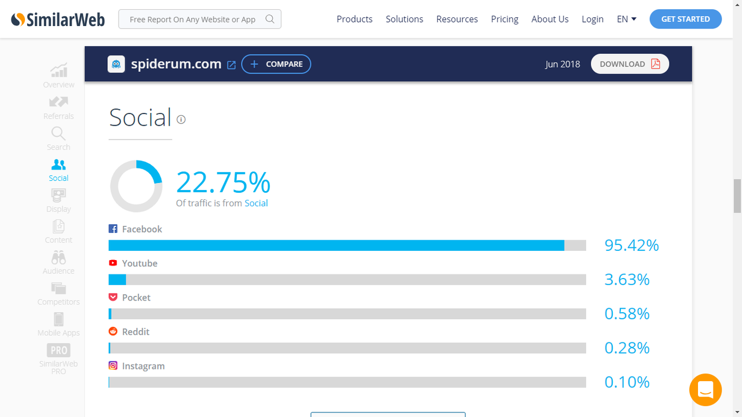Open the EN language dropdown
Viewport: 742px width, 417px height.
click(627, 19)
